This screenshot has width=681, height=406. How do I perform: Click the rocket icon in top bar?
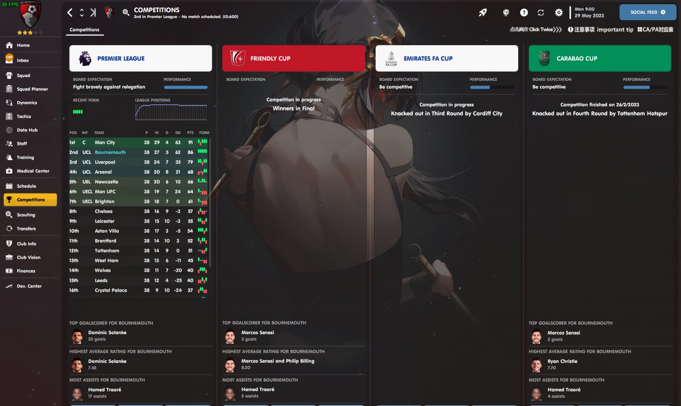pos(483,12)
